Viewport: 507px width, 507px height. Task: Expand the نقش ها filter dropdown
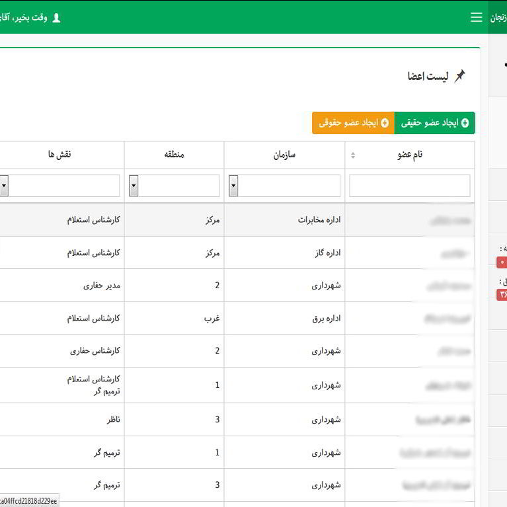coord(4,186)
